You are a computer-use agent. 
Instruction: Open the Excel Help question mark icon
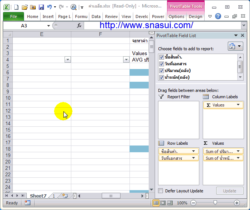(x=218, y=16)
